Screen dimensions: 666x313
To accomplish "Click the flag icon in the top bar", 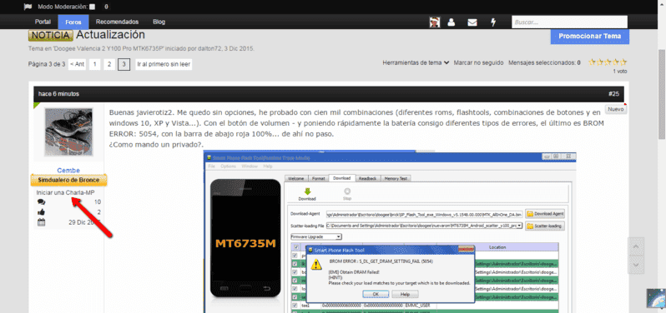I will pos(28,7).
